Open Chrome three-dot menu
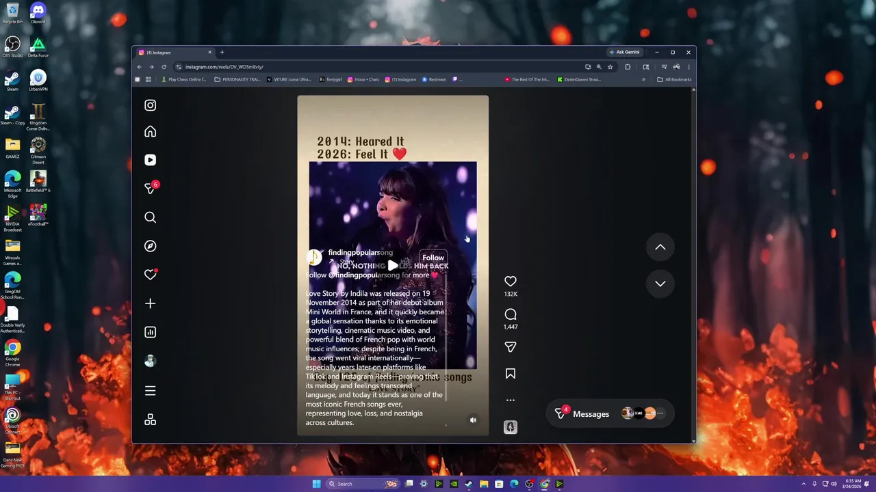The width and height of the screenshot is (876, 492). pyautogui.click(x=688, y=67)
